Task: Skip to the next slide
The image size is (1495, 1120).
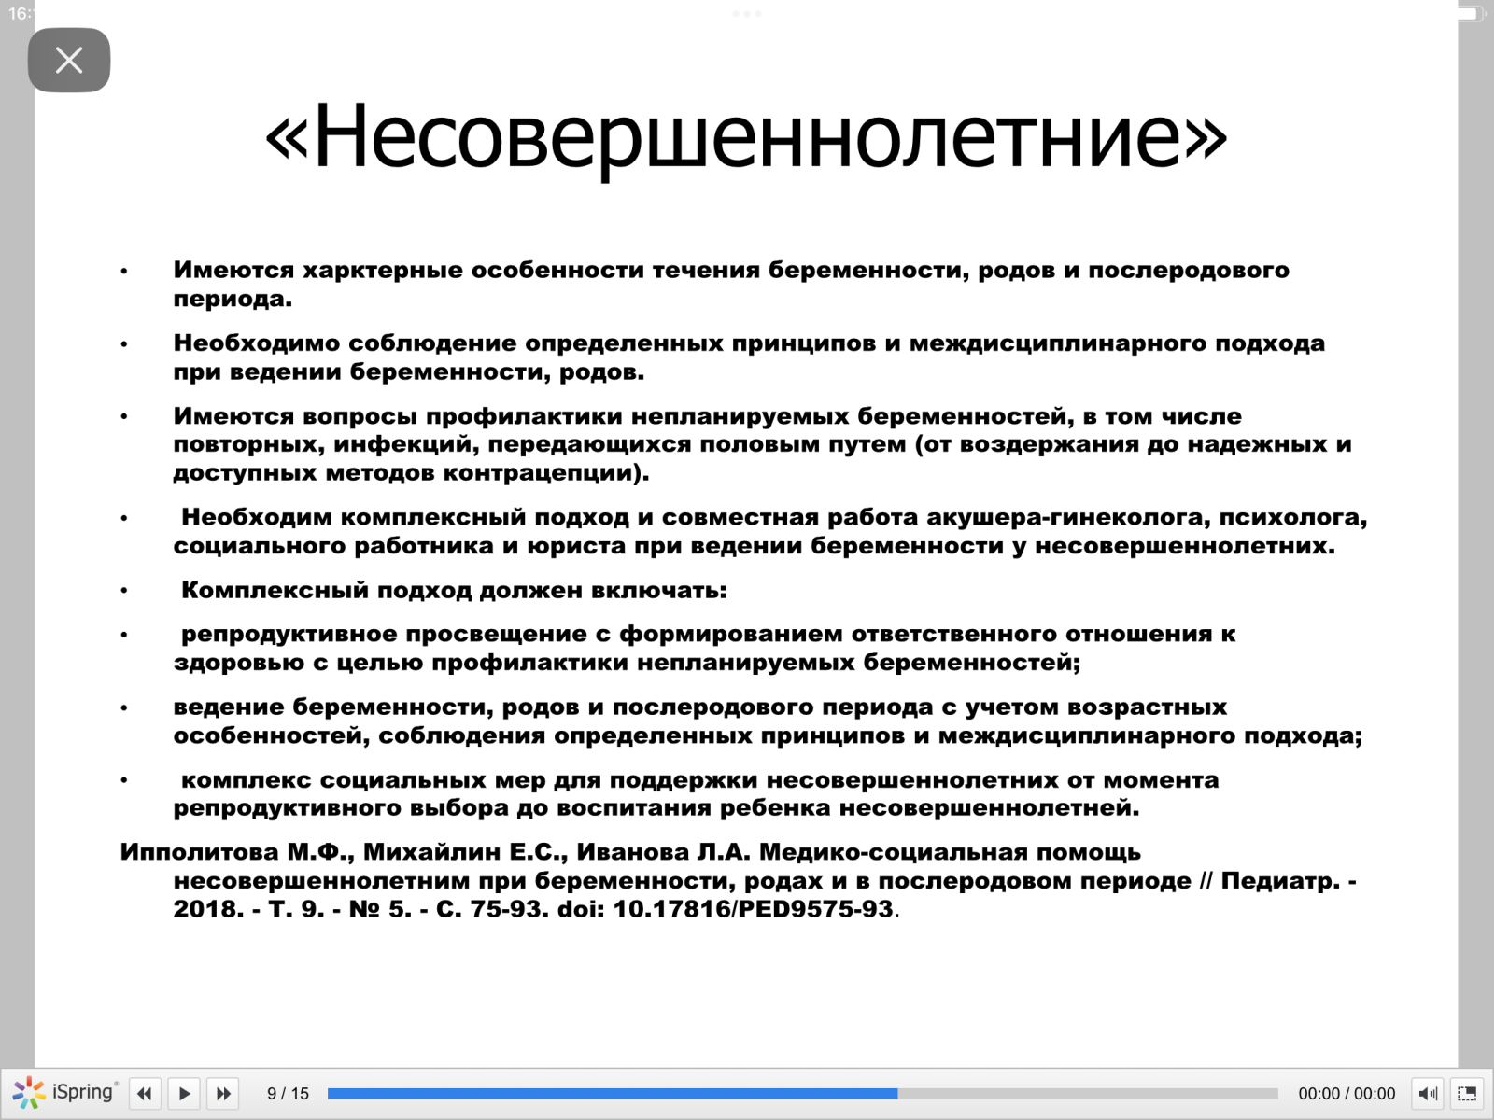Action: 223,1093
